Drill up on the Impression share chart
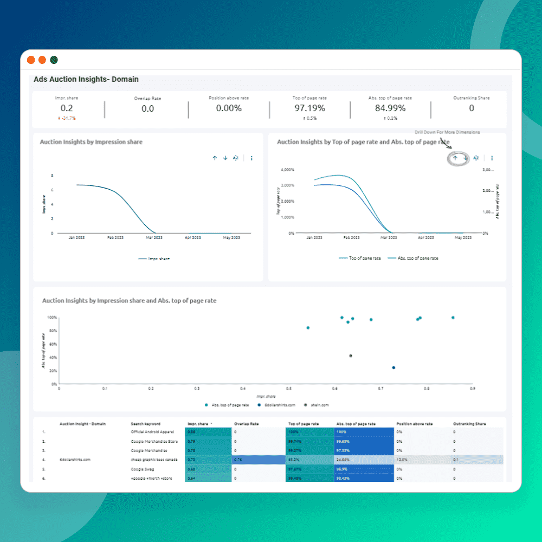Image resolution: width=542 pixels, height=542 pixels. [215, 158]
